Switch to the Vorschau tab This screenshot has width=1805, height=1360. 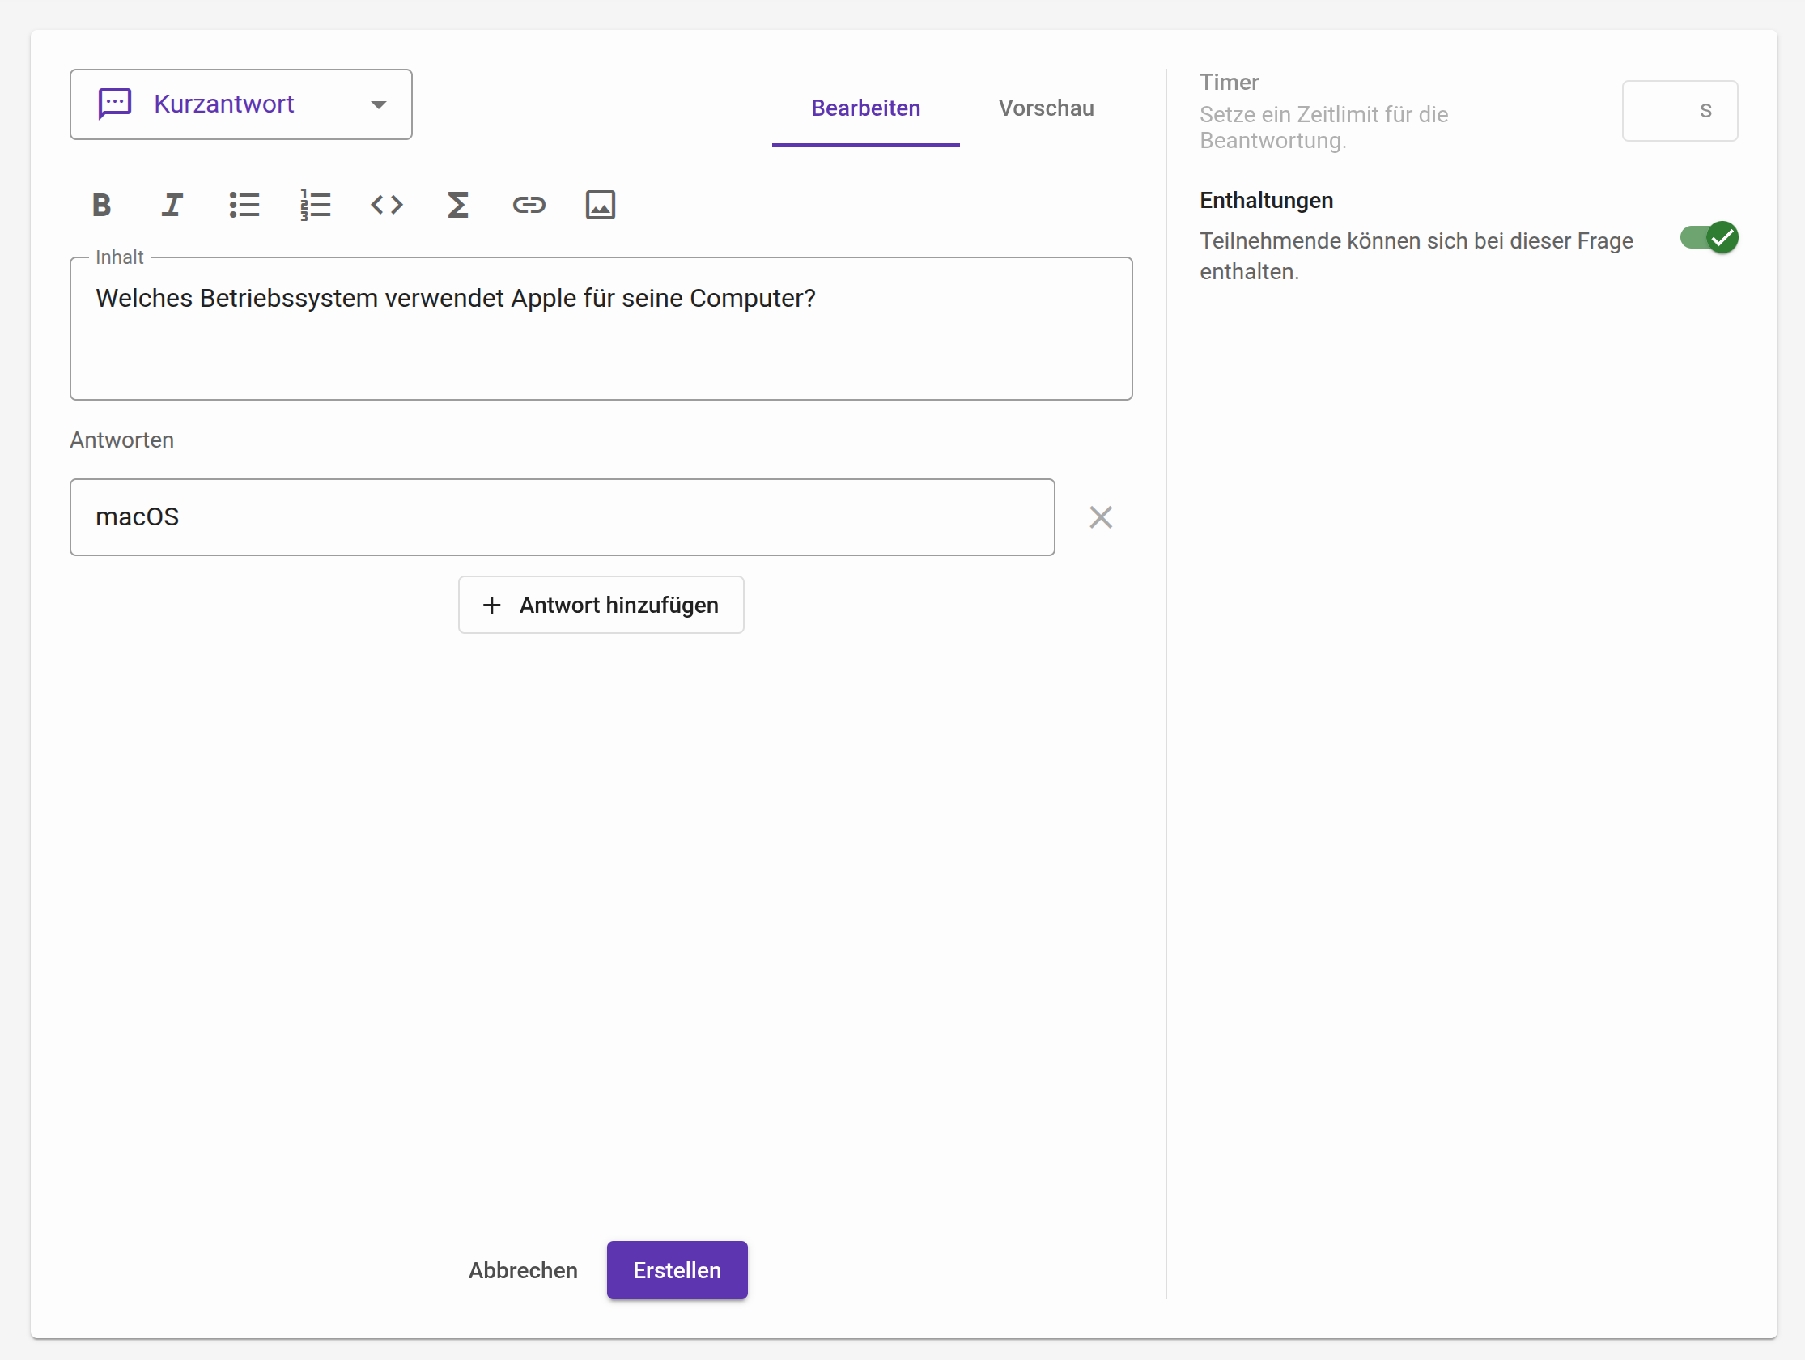pyautogui.click(x=1046, y=108)
